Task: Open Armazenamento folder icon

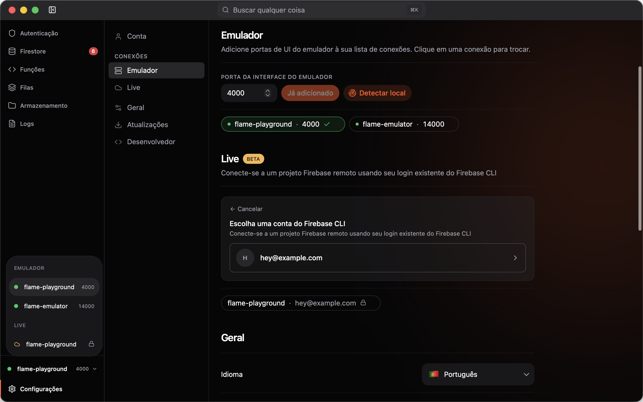Action: [12, 106]
